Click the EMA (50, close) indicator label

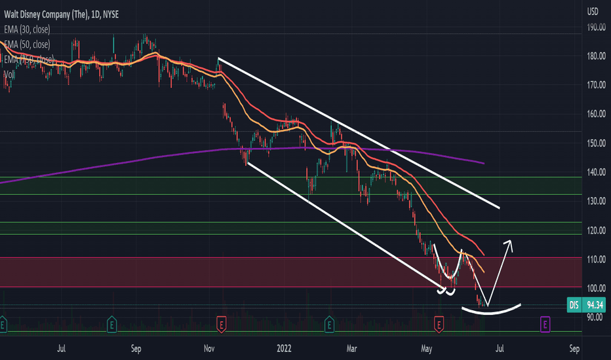coord(27,45)
